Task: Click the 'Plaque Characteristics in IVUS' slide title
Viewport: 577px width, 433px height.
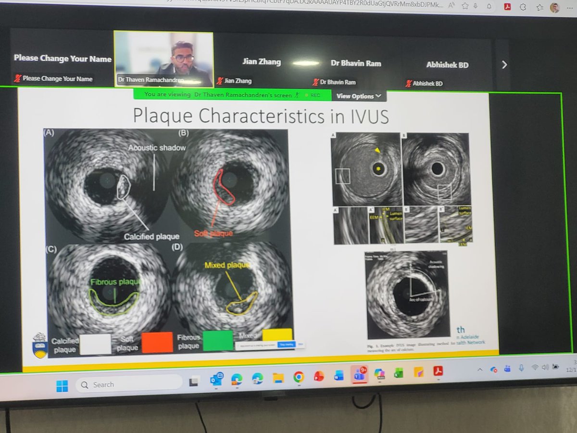Action: click(x=261, y=116)
